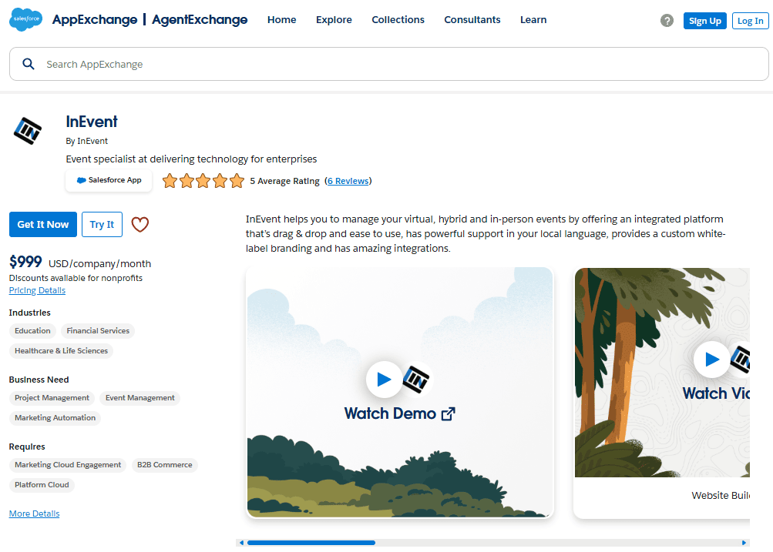
Task: Open the Learn menu
Action: pos(533,20)
